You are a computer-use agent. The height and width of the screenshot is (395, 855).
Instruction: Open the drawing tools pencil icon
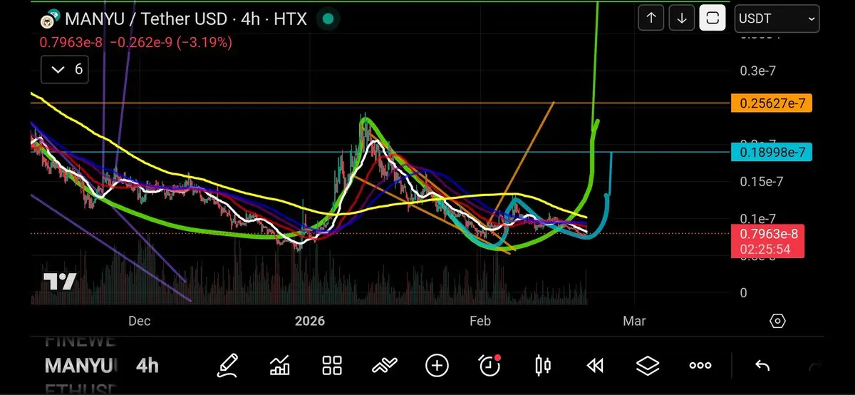[x=228, y=366]
